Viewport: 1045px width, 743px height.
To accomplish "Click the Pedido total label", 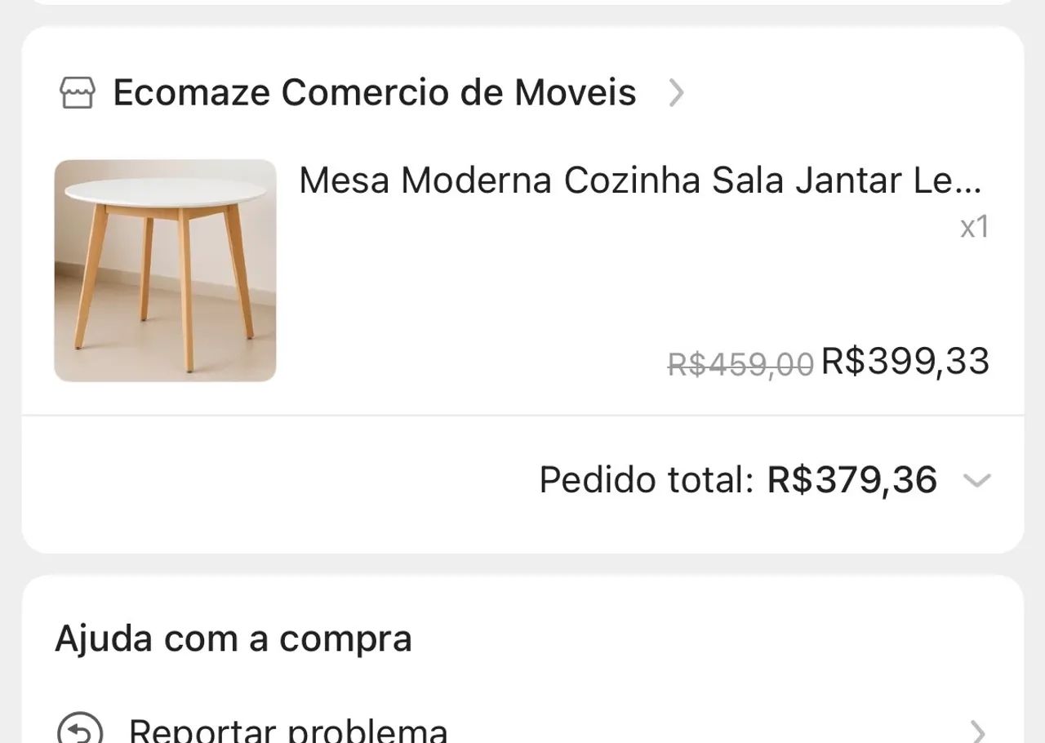I will coord(646,480).
